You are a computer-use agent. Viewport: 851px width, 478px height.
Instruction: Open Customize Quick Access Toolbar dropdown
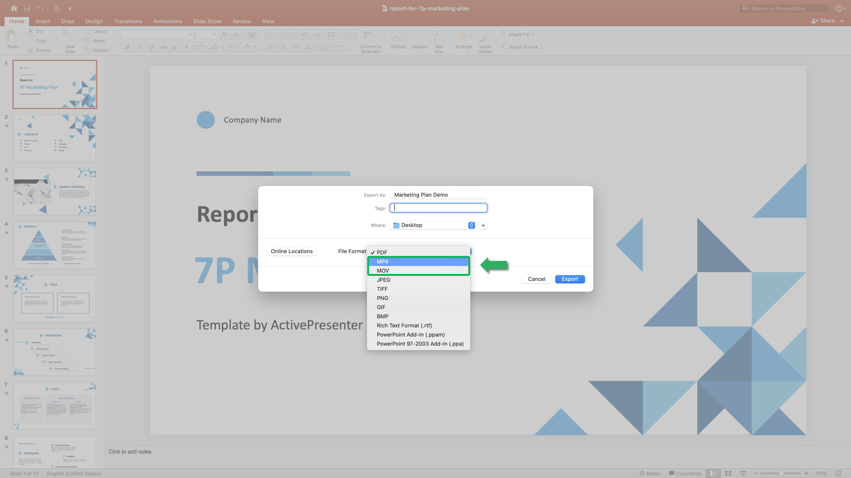point(70,8)
